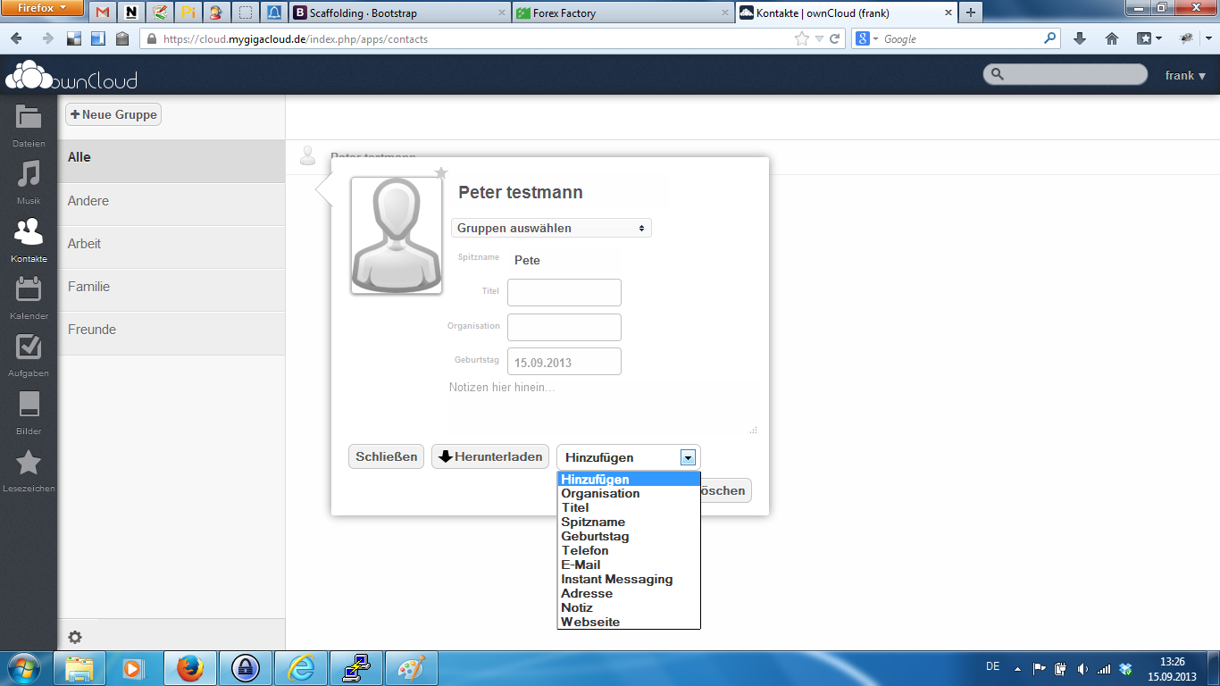Open contacts settings gear icon

pos(75,637)
